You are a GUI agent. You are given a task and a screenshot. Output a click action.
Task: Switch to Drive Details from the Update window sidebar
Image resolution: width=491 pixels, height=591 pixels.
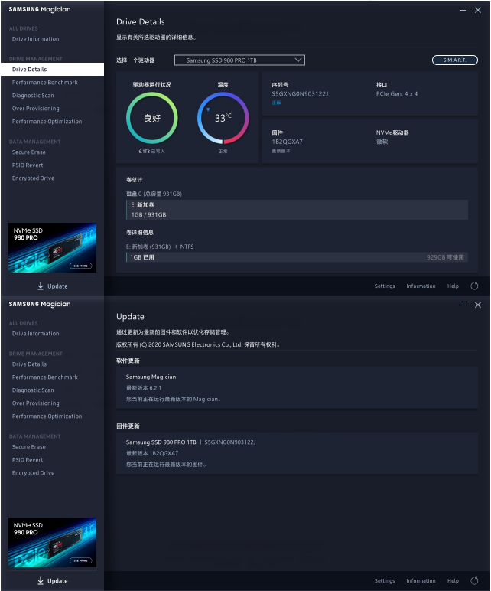point(29,364)
